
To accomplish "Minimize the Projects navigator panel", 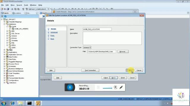I will (x=37, y=13).
